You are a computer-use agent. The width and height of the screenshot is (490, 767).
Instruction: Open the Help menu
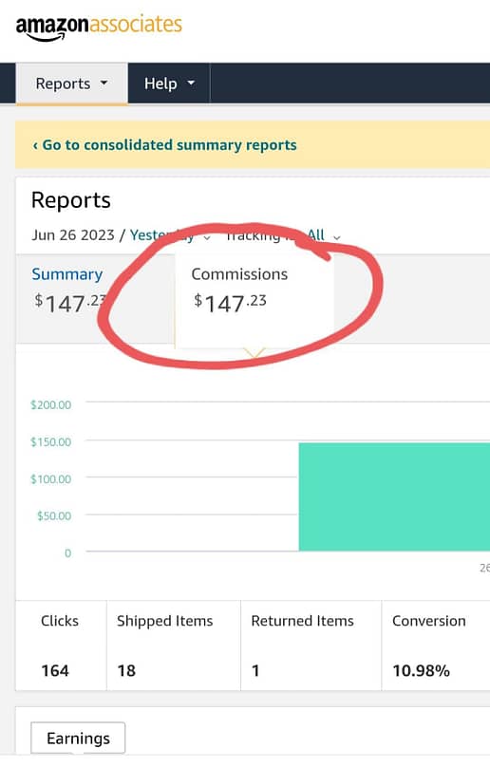point(169,84)
